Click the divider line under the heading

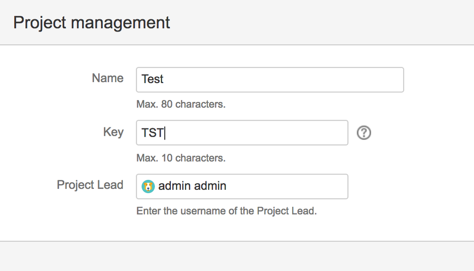click(237, 45)
